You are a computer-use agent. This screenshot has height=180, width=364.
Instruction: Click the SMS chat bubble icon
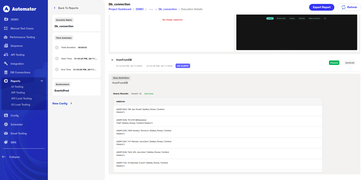pyautogui.click(x=6, y=142)
